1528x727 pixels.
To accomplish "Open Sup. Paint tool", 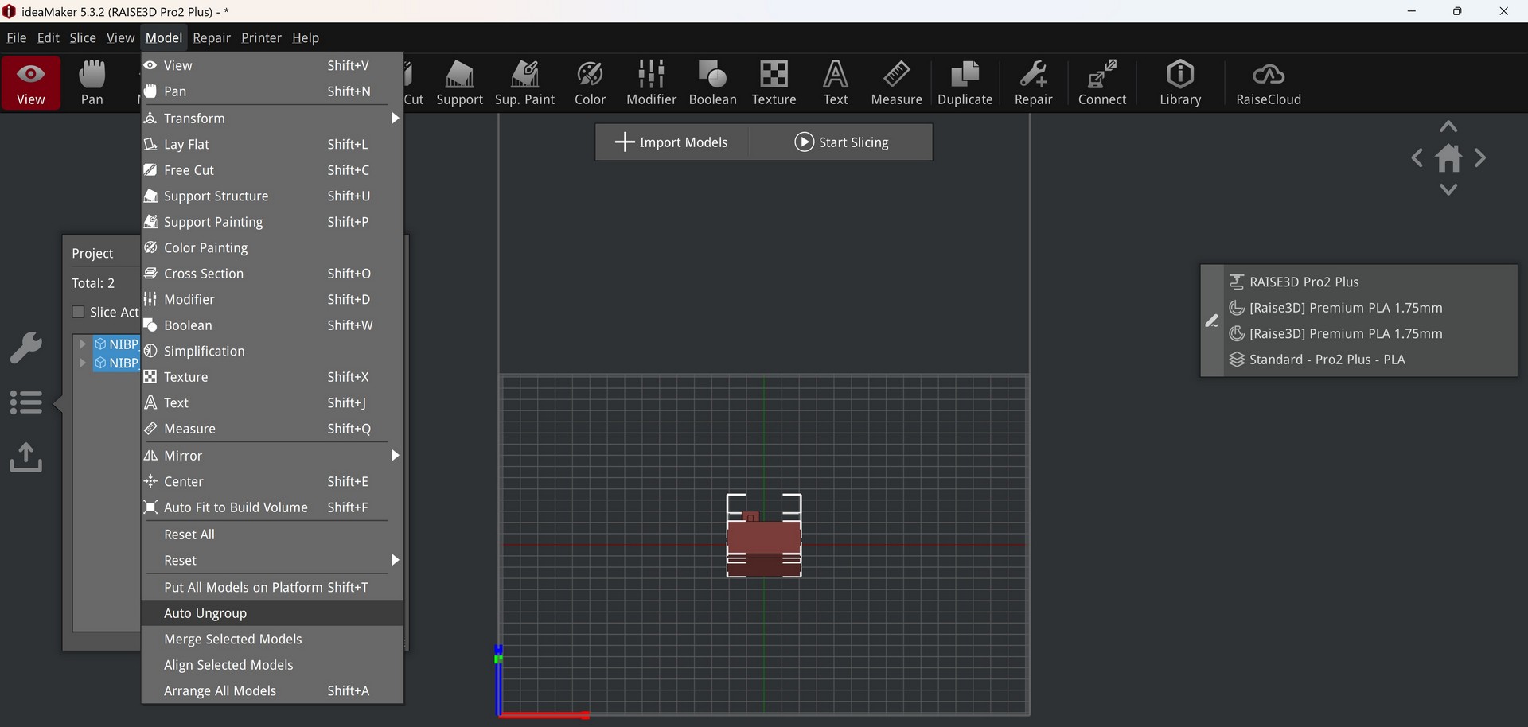I will [x=525, y=83].
